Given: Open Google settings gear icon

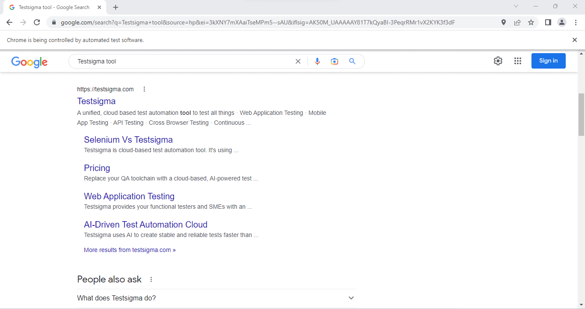Looking at the screenshot, I should click(498, 61).
